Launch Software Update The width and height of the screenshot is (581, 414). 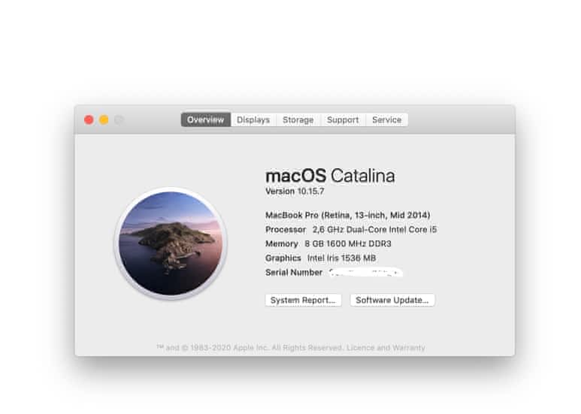392,300
